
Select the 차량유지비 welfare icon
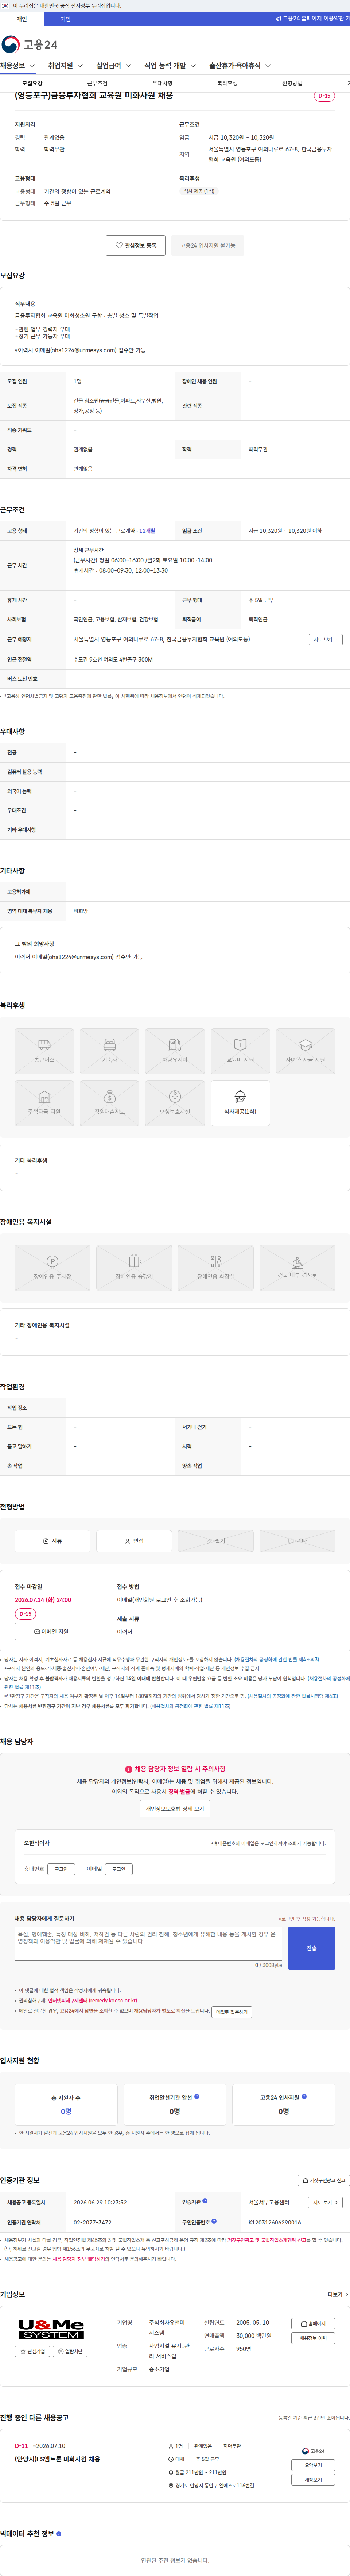coord(175,1051)
